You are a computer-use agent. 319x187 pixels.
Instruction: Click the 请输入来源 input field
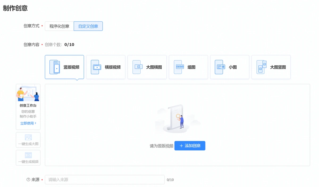click(104, 180)
